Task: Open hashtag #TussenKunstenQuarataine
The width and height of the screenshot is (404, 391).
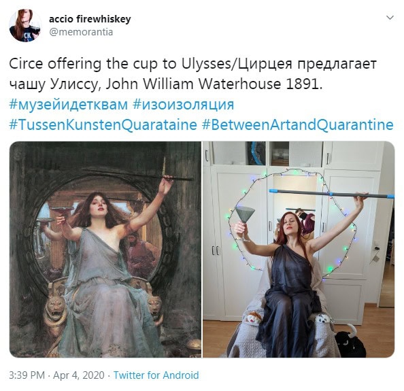Action: [103, 125]
